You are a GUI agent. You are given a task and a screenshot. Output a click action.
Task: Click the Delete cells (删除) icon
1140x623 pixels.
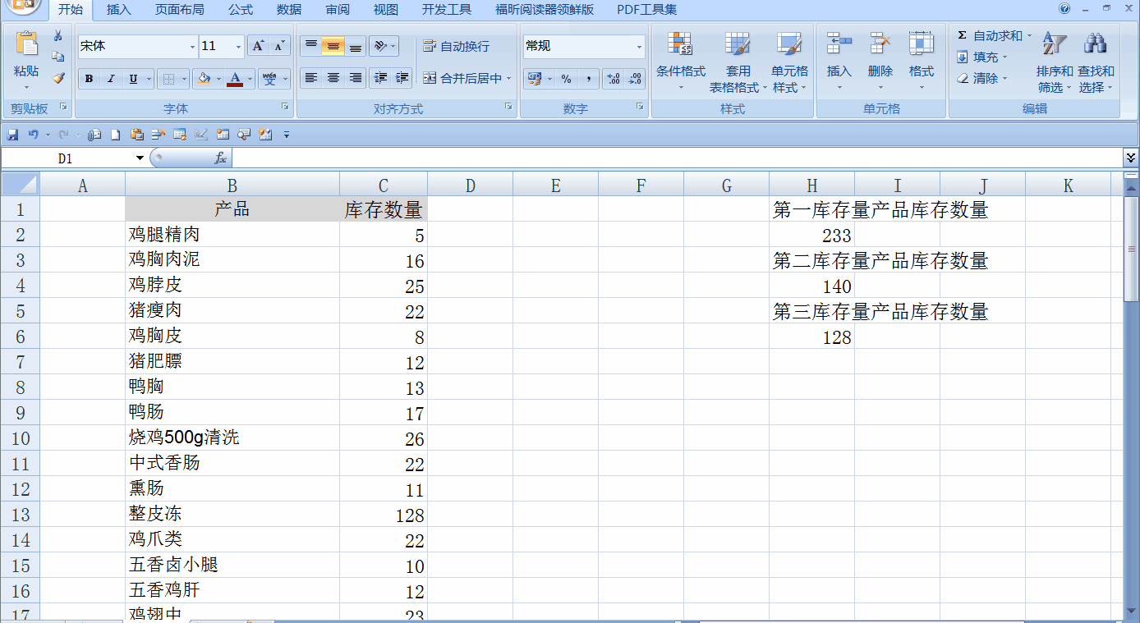click(x=880, y=44)
